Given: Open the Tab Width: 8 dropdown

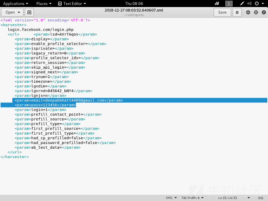Looking at the screenshot, I should (x=192, y=198).
